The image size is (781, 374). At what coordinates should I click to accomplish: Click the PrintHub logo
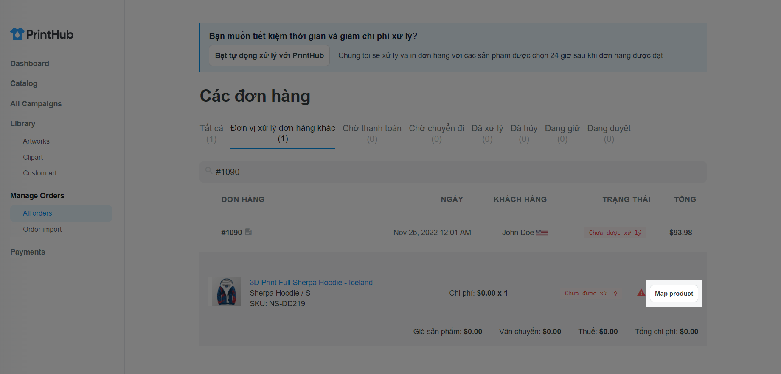[x=42, y=34]
